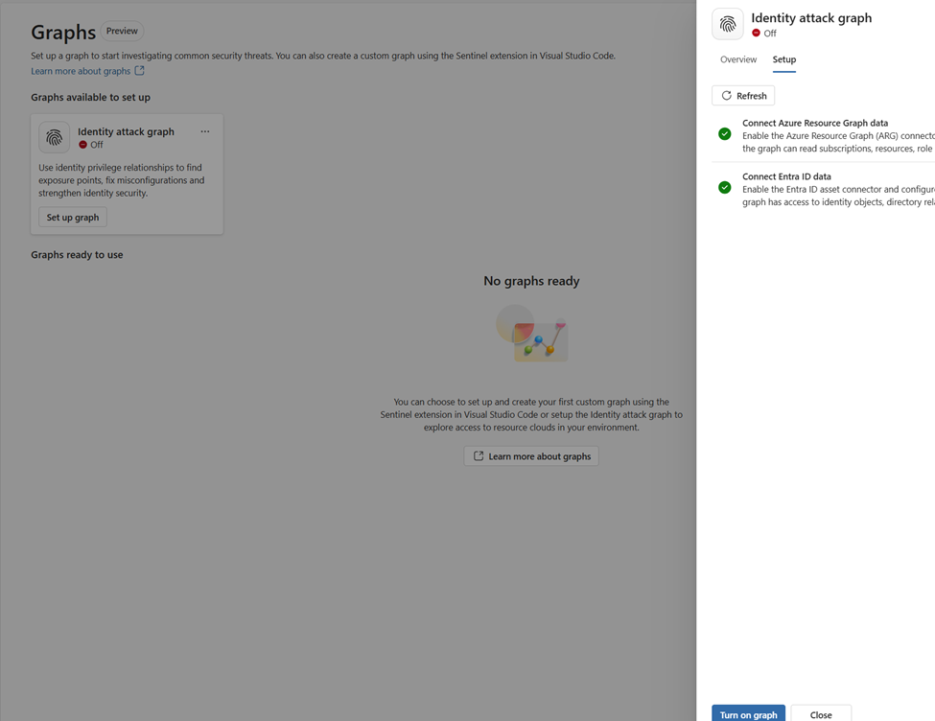Open the three-dot menu on the Identity attack graph card

click(x=205, y=131)
